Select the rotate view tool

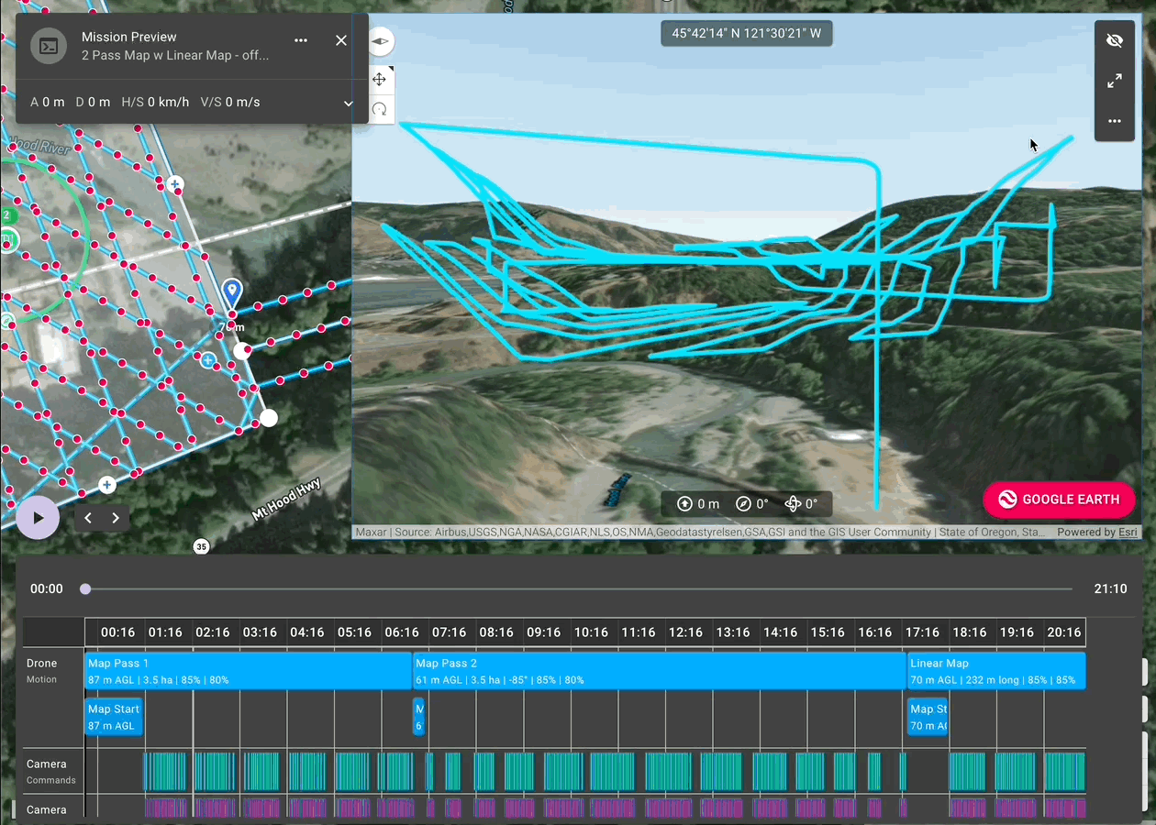[x=379, y=110]
